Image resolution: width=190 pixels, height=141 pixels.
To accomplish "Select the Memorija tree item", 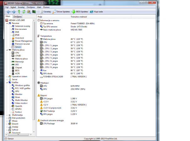I will point(18,62).
